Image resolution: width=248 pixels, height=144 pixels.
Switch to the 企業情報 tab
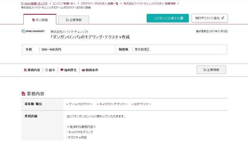tap(74, 20)
